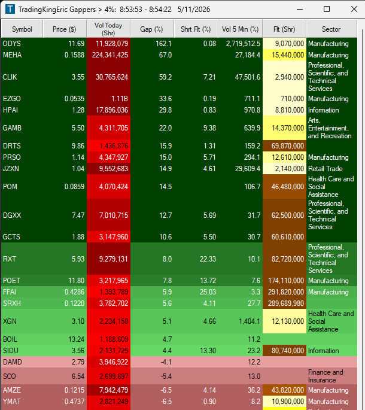Select the POM symbol

click(x=10, y=186)
